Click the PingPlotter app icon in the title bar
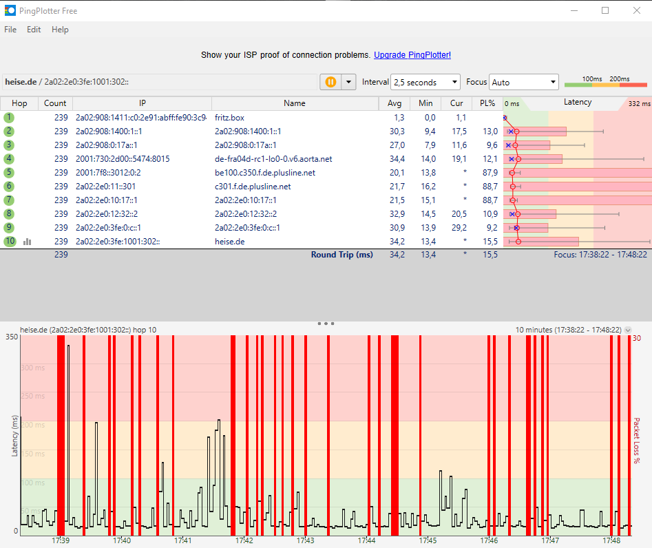The width and height of the screenshot is (652, 548). click(10, 11)
